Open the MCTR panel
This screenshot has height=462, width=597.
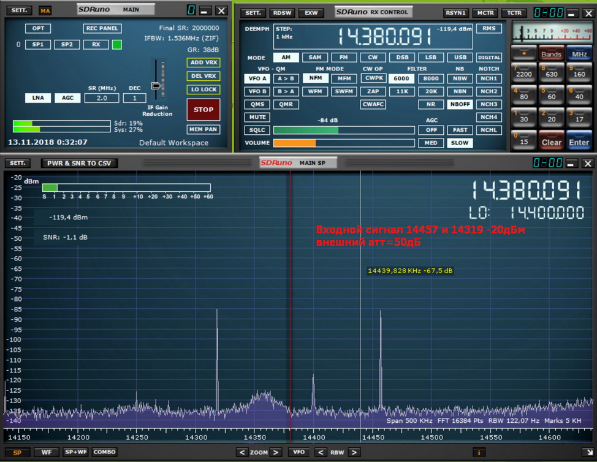[x=485, y=13]
